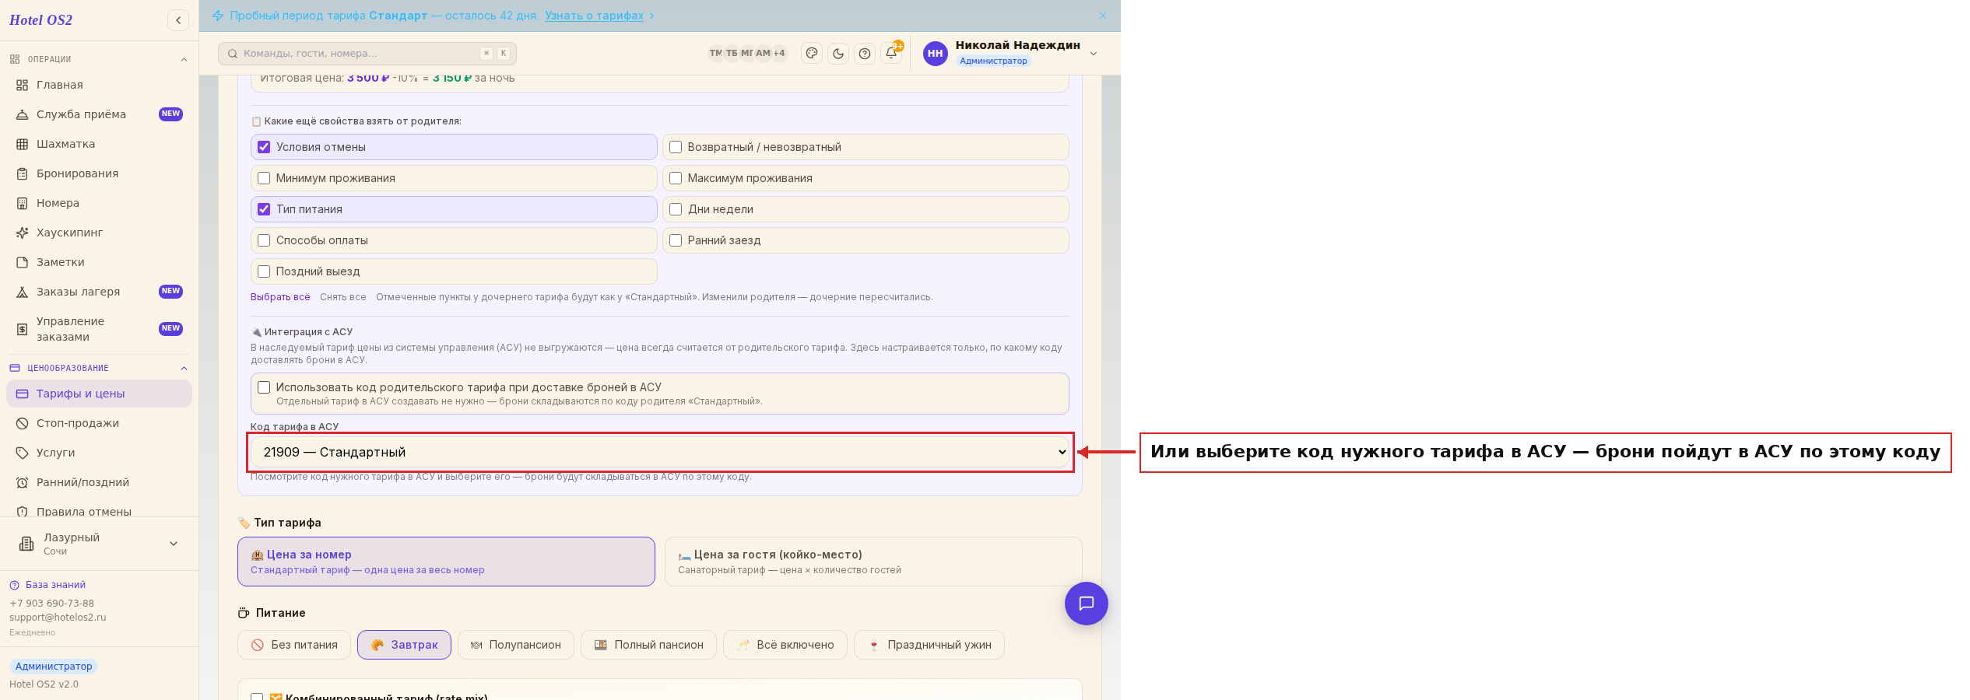This screenshot has height=700, width=1970.
Task: Open the color theme palette icon
Action: (x=812, y=54)
